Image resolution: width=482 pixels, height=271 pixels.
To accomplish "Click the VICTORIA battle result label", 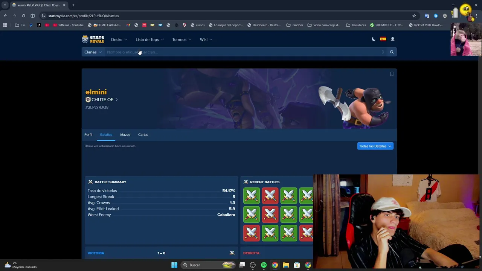I will pos(96,253).
